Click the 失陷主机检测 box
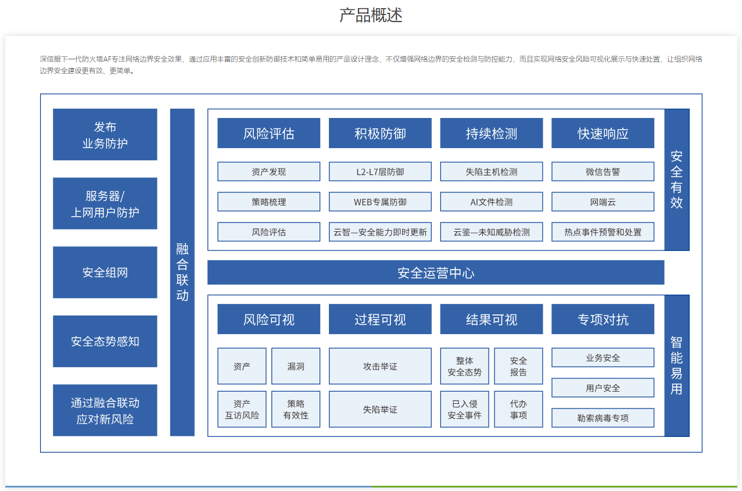 point(492,171)
